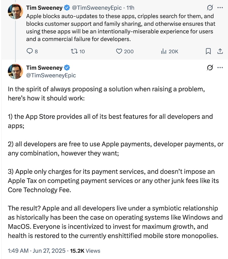Share the top tweet

click(220, 51)
